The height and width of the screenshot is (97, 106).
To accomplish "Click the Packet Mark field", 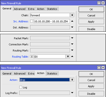I will (50, 38).
